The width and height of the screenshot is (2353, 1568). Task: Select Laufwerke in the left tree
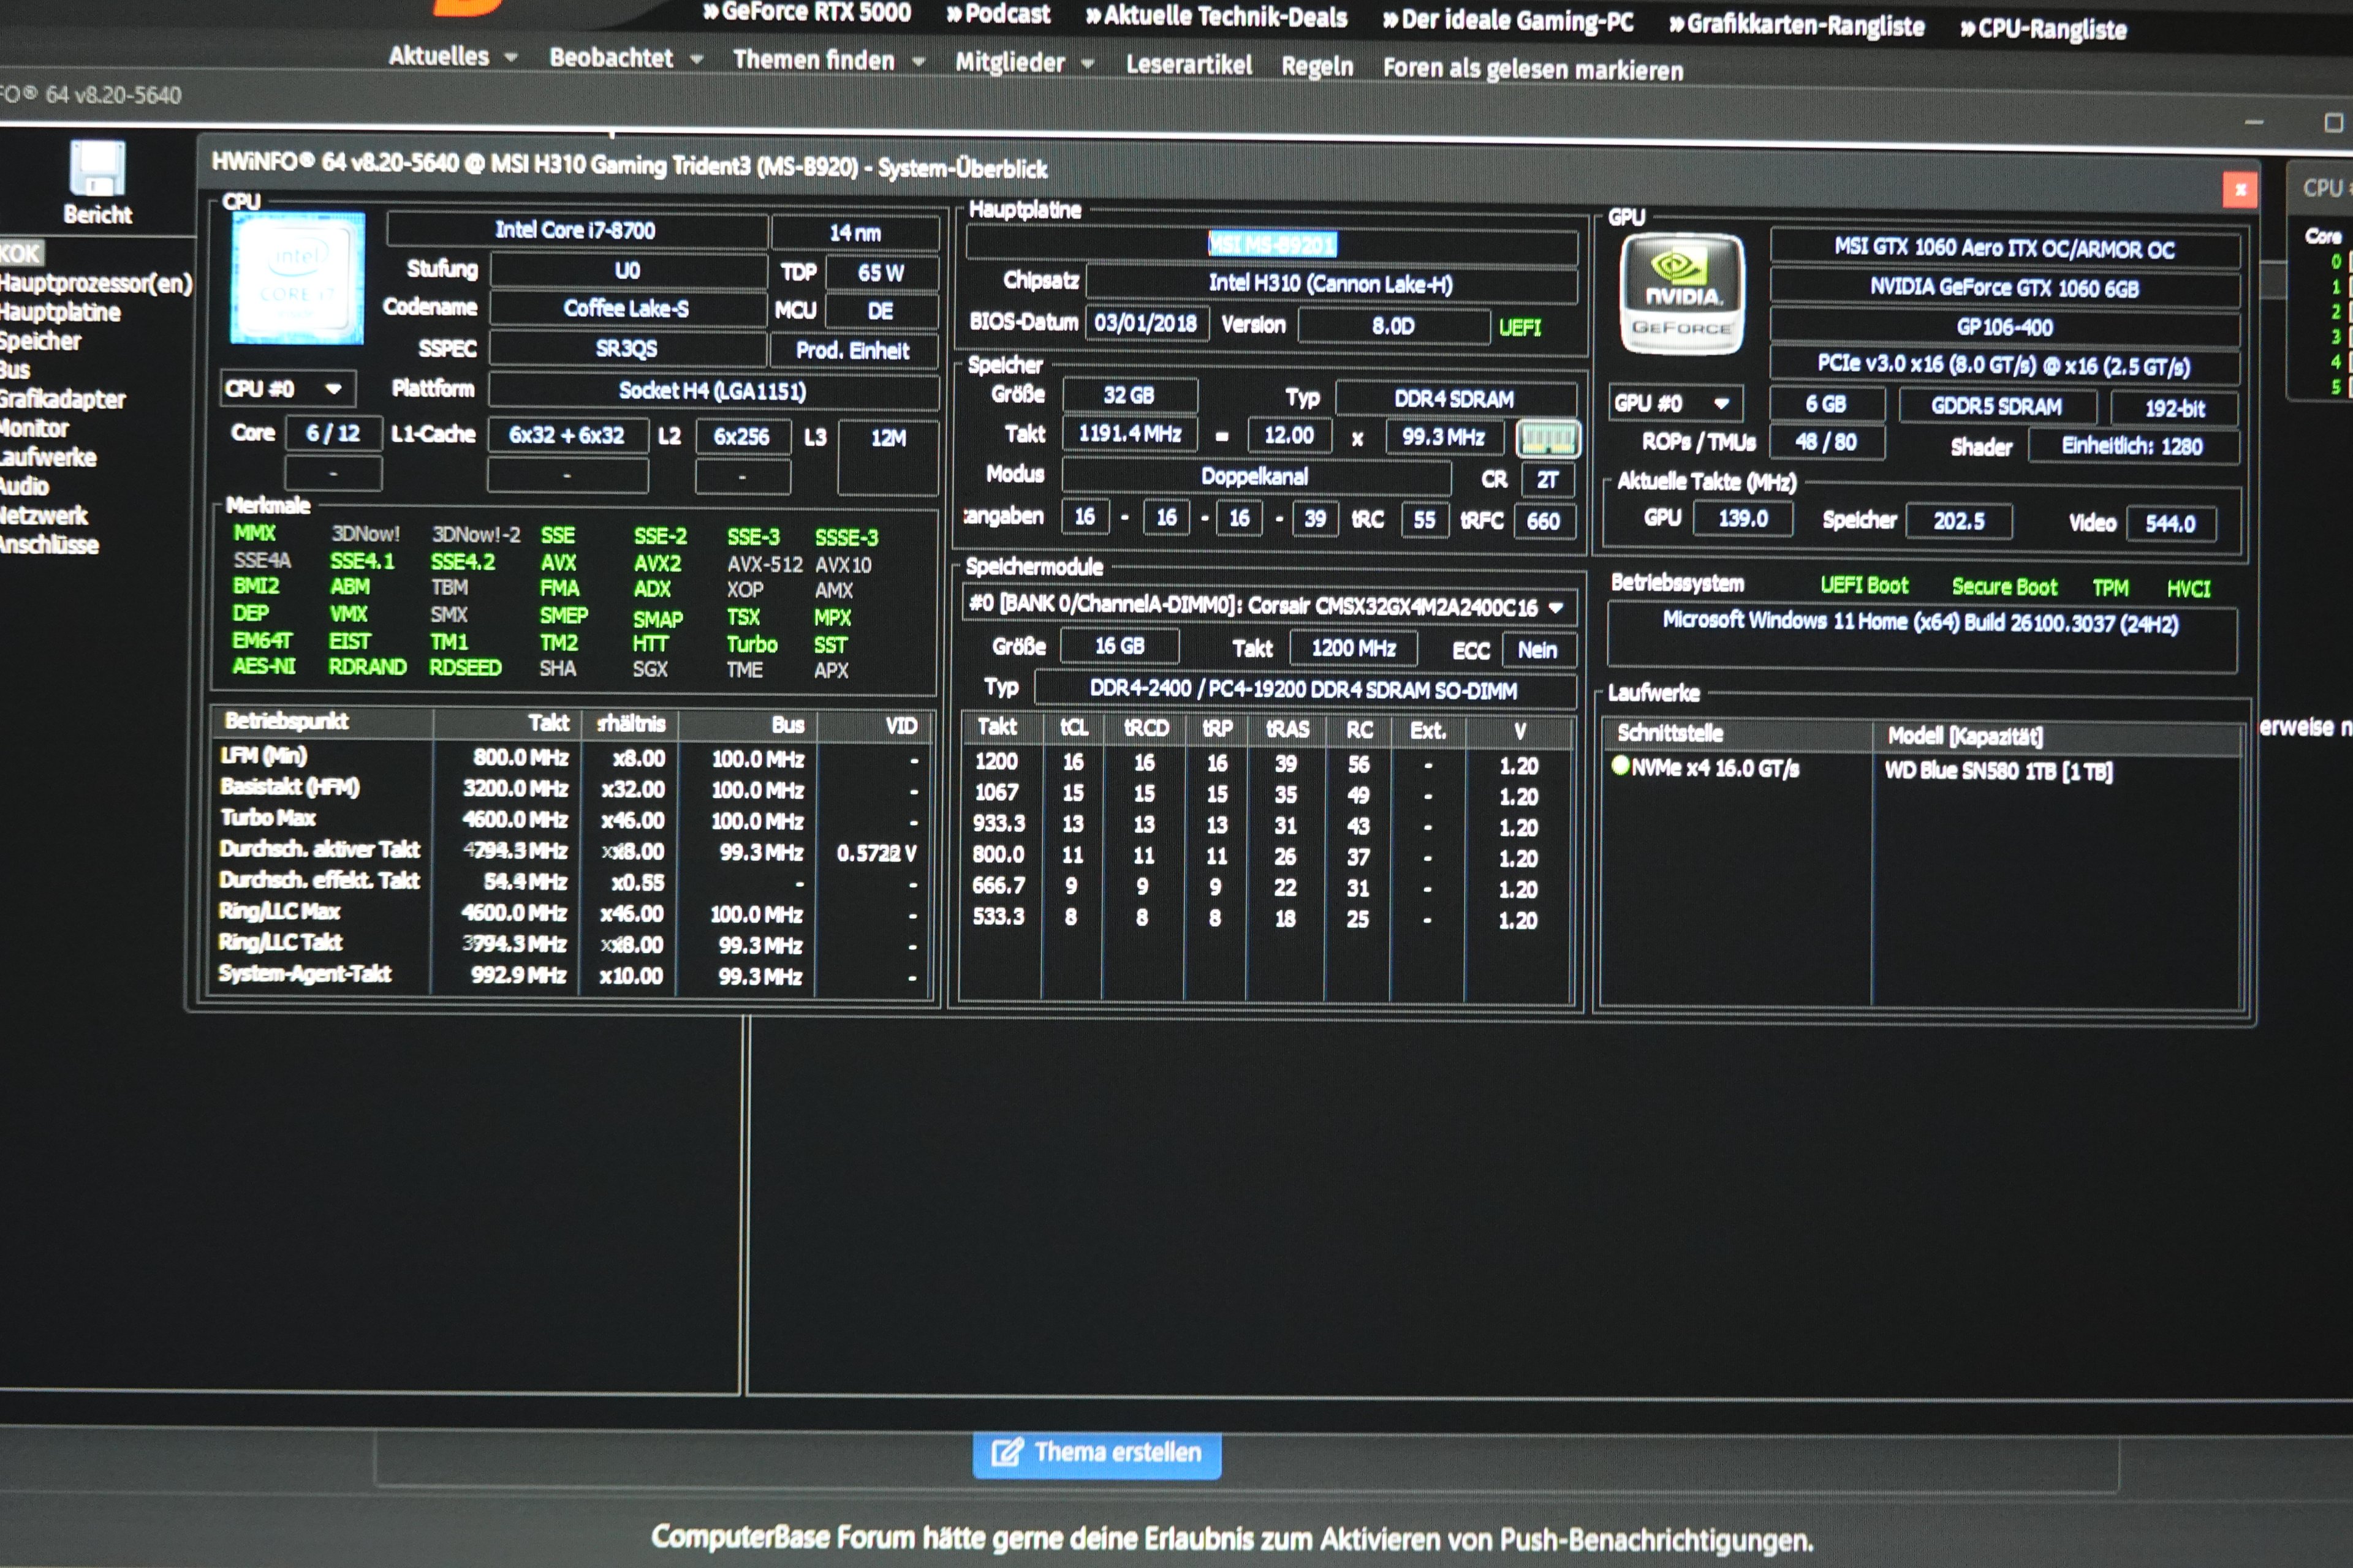pos(49,458)
